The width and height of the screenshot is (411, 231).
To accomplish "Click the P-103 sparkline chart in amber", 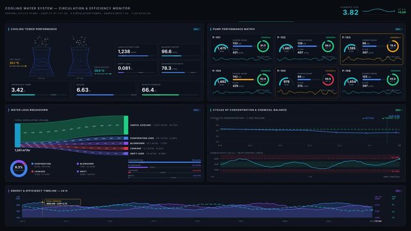I will point(371,59).
